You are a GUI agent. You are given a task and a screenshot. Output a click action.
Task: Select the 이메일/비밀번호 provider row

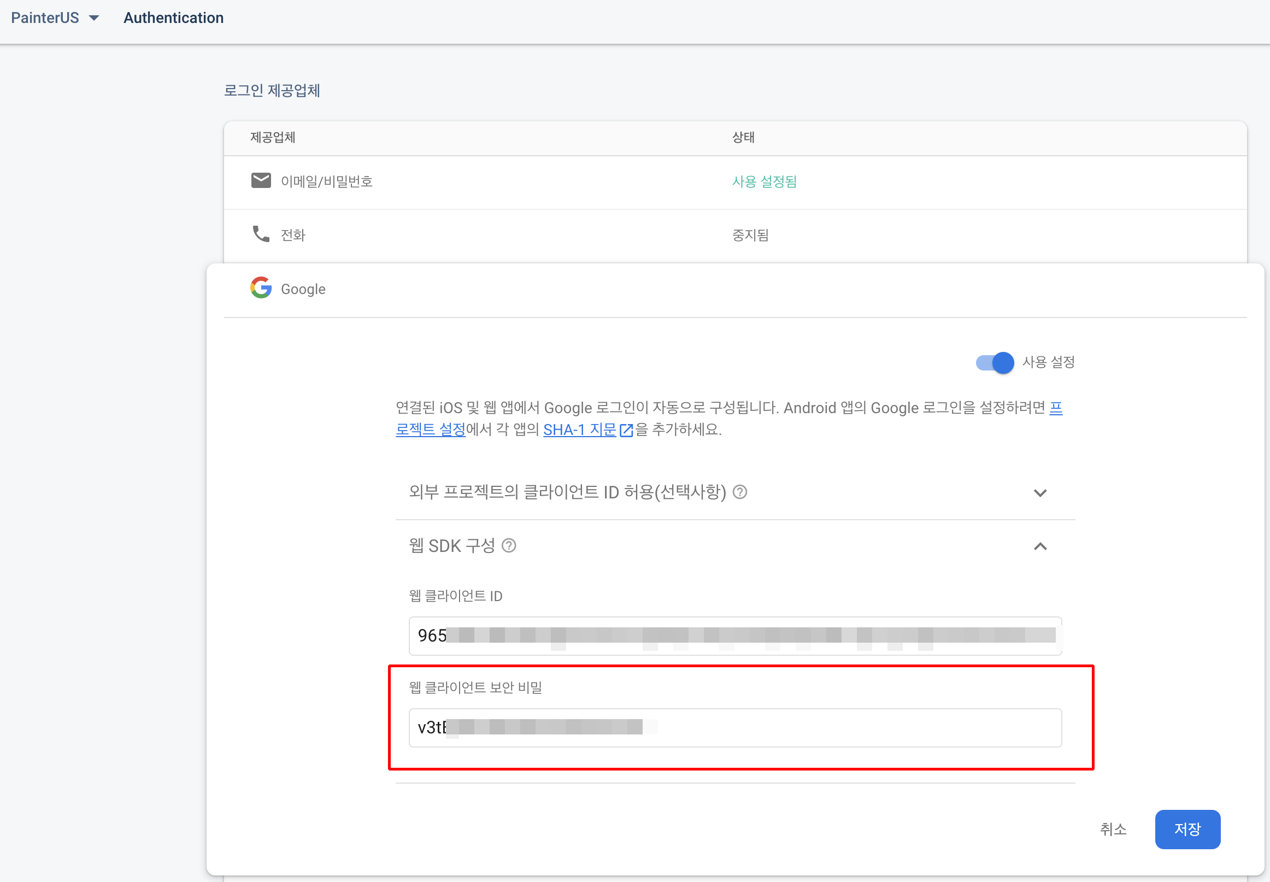click(x=326, y=182)
